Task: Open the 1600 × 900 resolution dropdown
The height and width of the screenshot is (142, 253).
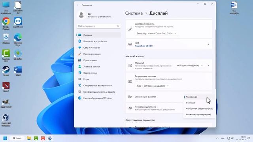Action: coord(152,86)
